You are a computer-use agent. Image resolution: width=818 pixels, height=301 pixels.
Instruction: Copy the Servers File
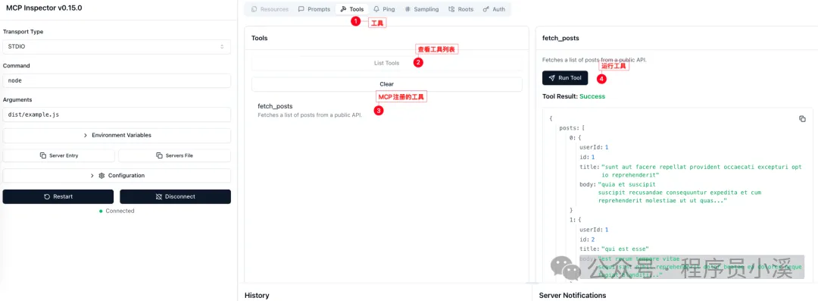175,155
